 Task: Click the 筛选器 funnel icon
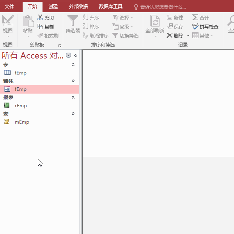point(73,21)
